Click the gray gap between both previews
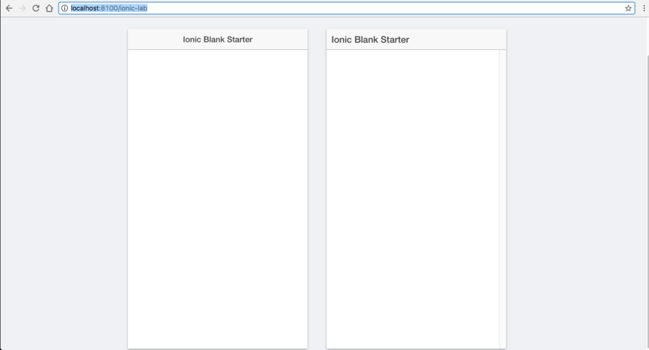 (317, 190)
